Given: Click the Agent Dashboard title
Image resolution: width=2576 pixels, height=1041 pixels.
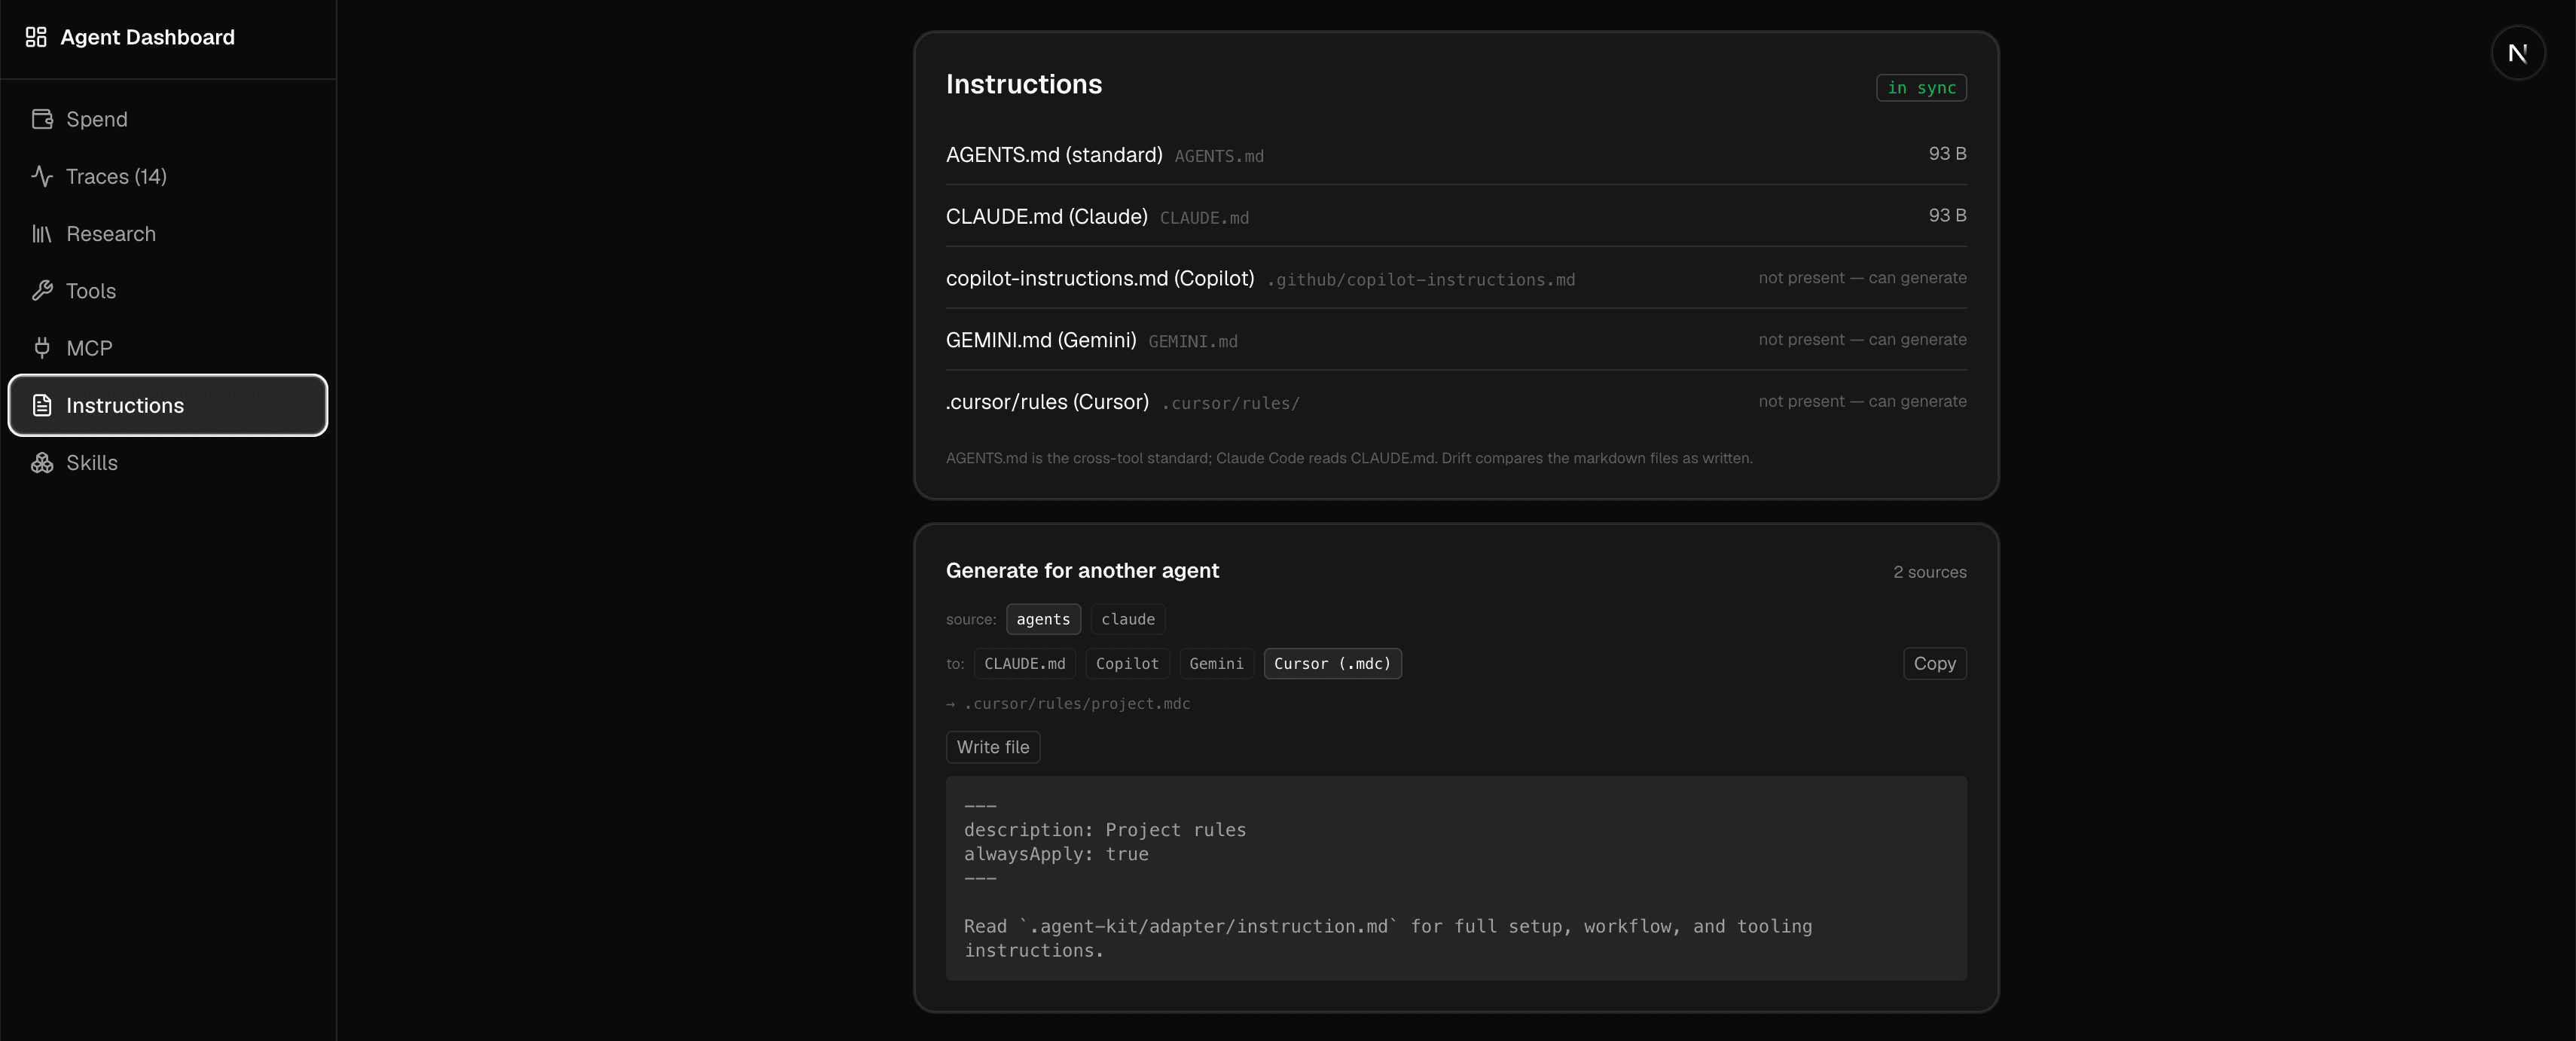Looking at the screenshot, I should point(148,37).
